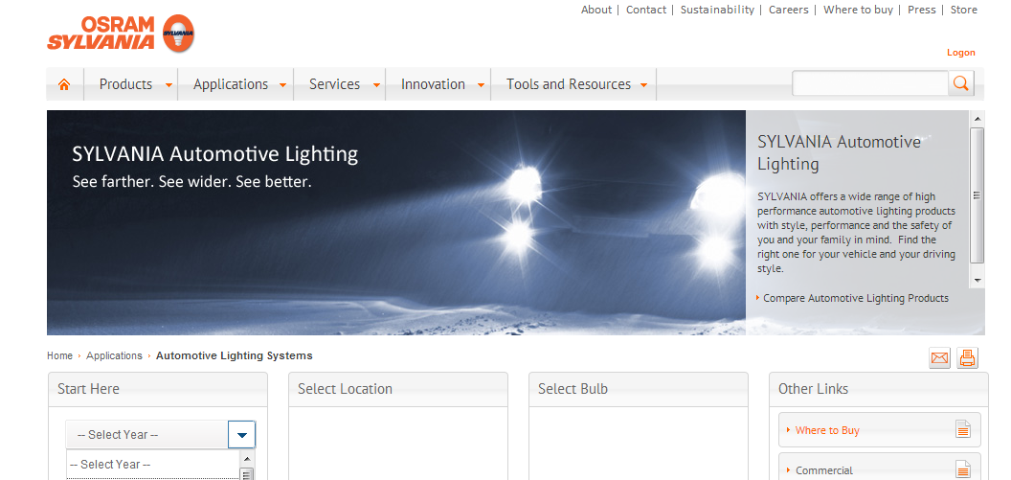Click the document icon beside Commercial
Viewport: 1011px width, 480px height.
(x=962, y=469)
